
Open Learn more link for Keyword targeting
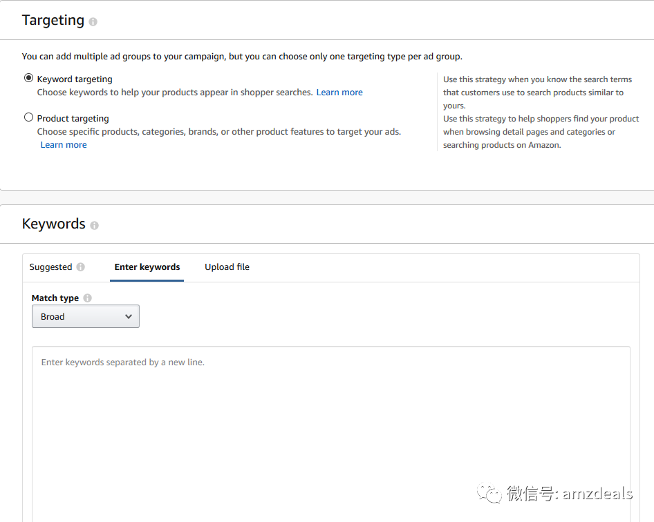pyautogui.click(x=339, y=93)
